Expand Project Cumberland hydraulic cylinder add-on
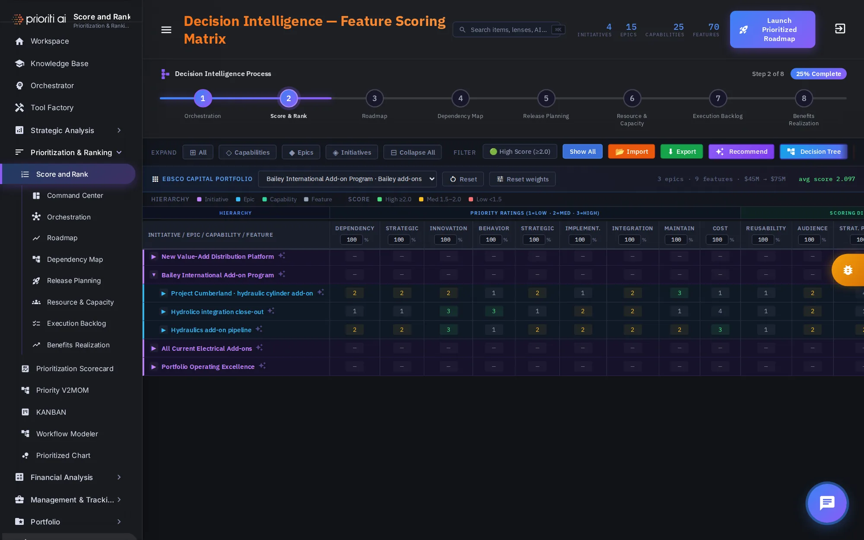This screenshot has width=864, height=540. (x=163, y=293)
